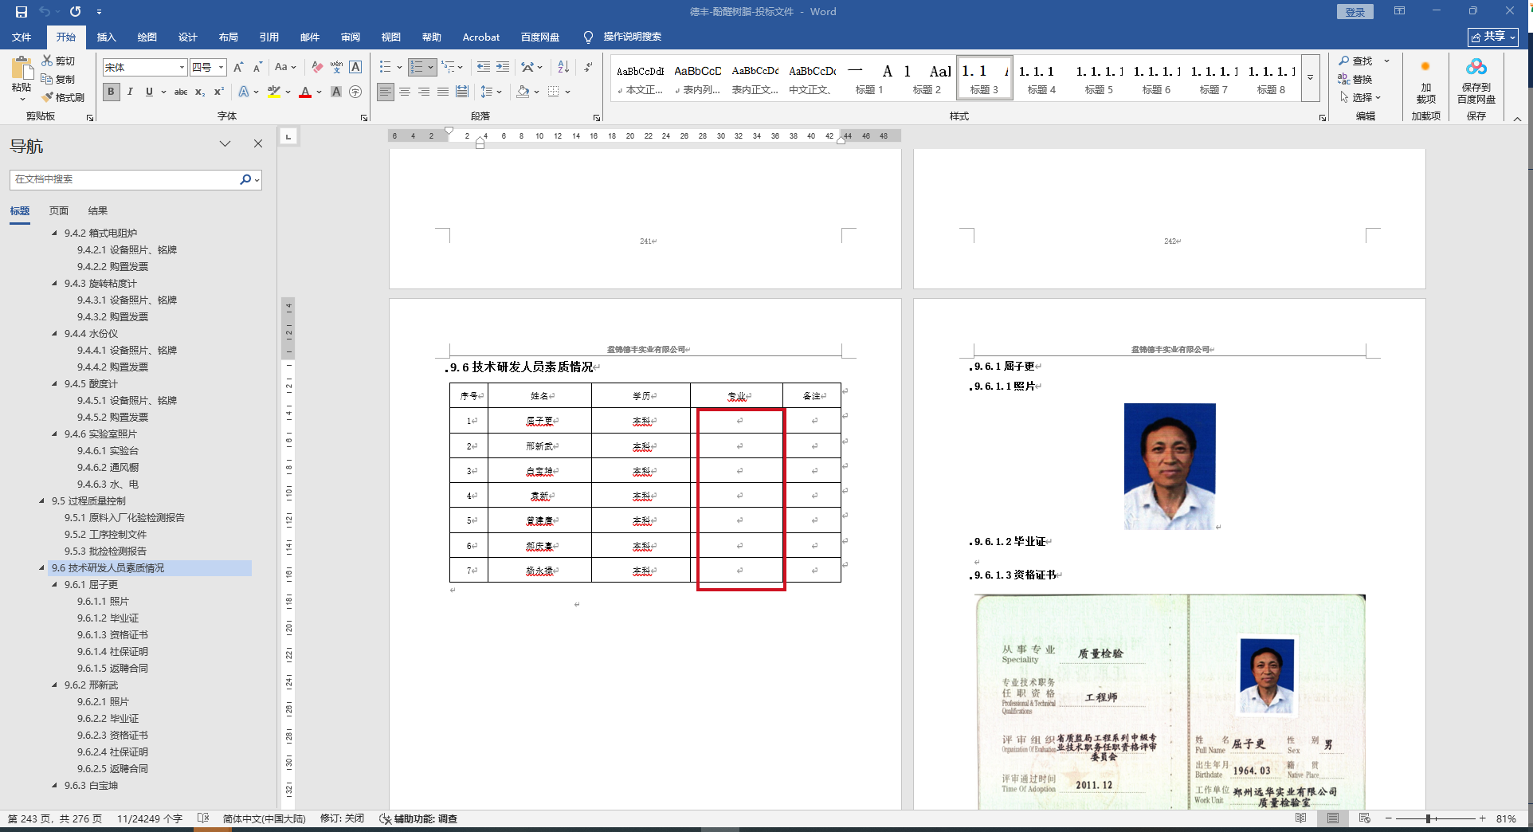Collapse the 9.6.1 屈子更 tree node
1533x832 pixels.
click(x=55, y=585)
